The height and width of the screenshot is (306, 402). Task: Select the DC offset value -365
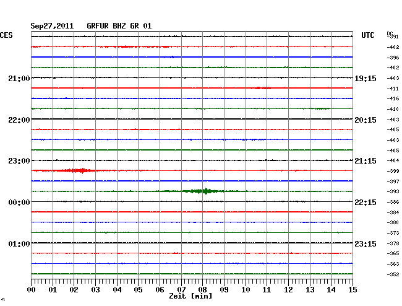(x=393, y=253)
